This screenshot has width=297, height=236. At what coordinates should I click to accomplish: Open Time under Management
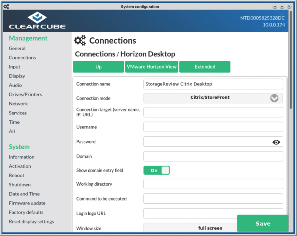click(x=14, y=122)
